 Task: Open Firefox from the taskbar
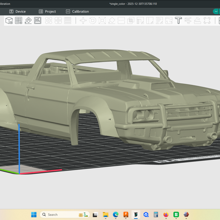(166, 214)
